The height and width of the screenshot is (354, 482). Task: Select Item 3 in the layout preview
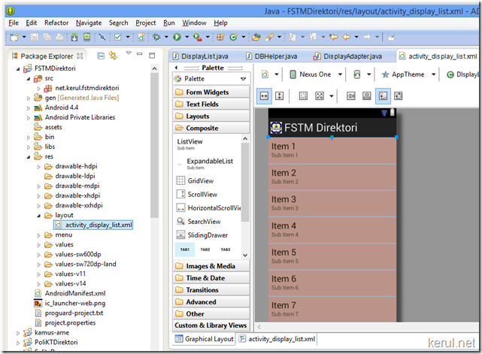(x=332, y=204)
